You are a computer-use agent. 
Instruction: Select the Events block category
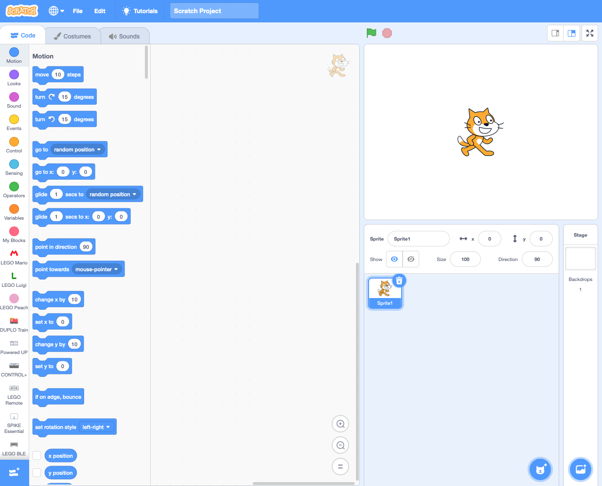pos(14,122)
